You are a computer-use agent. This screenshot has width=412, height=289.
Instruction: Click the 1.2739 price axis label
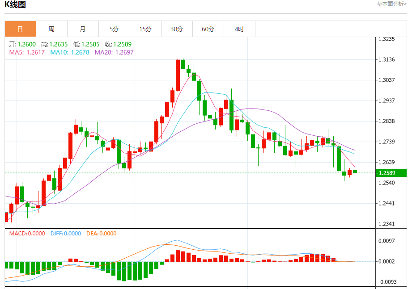point(387,142)
